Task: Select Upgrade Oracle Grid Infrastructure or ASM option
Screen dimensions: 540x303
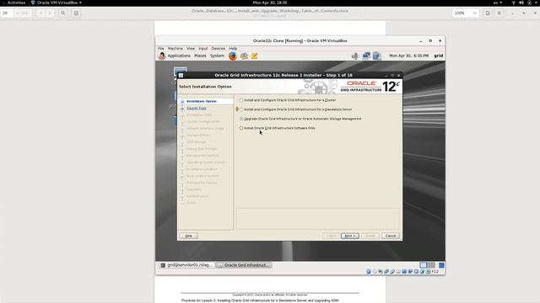Action: 241,119
